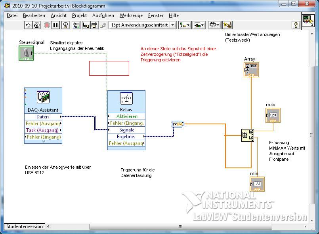Click the Step Into button
Image resolution: width=319 pixels, height=234 pixels.
tap(86, 25)
